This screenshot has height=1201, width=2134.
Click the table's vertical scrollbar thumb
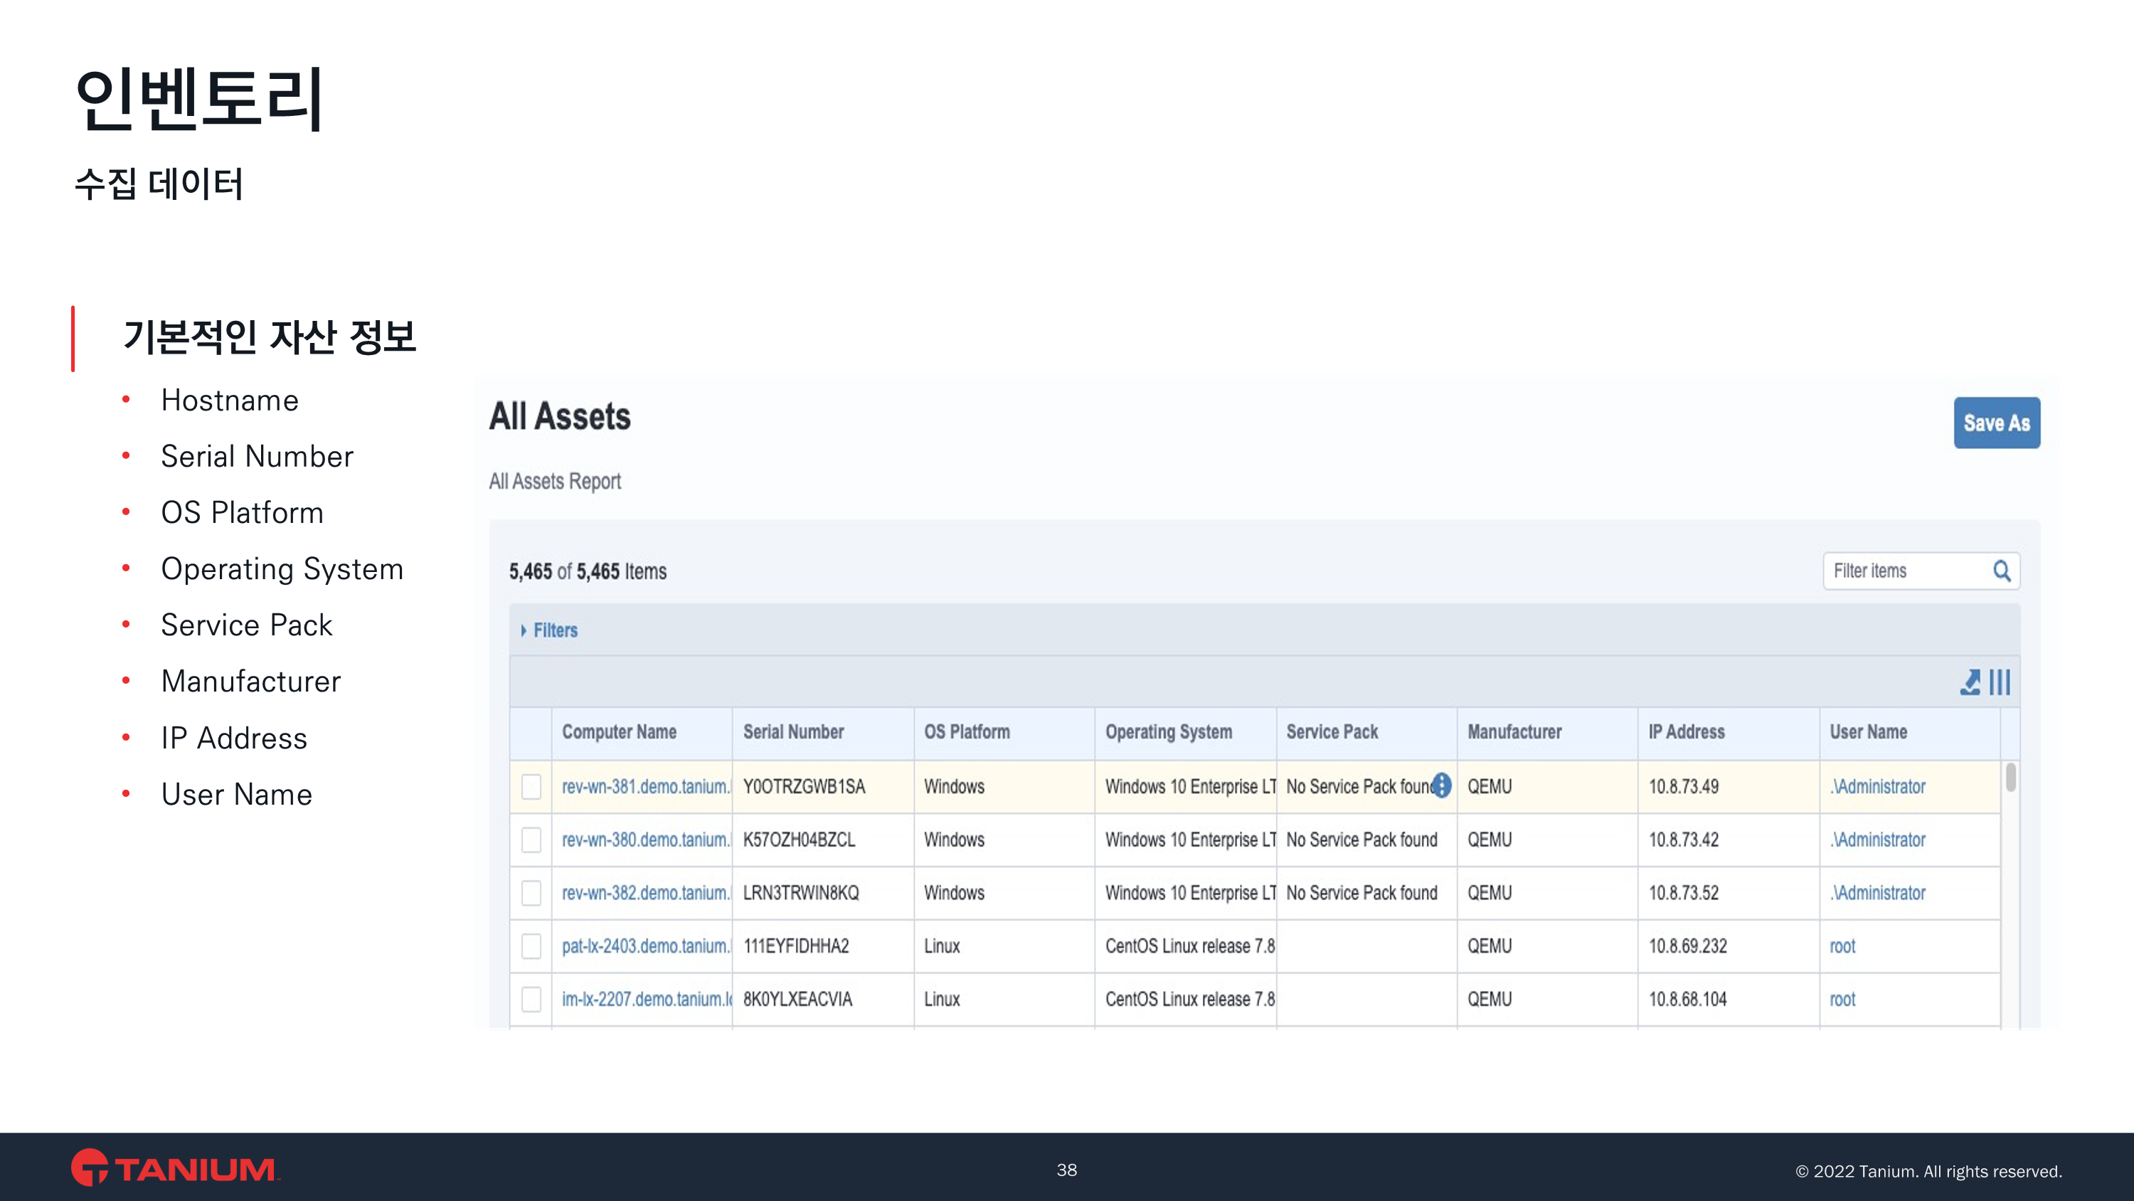point(2010,778)
